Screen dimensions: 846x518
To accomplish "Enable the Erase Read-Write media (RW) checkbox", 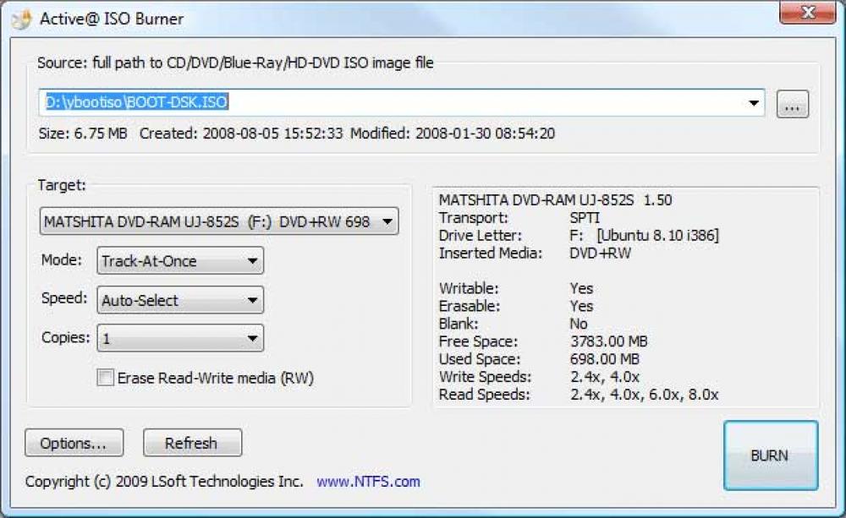I will point(105,378).
